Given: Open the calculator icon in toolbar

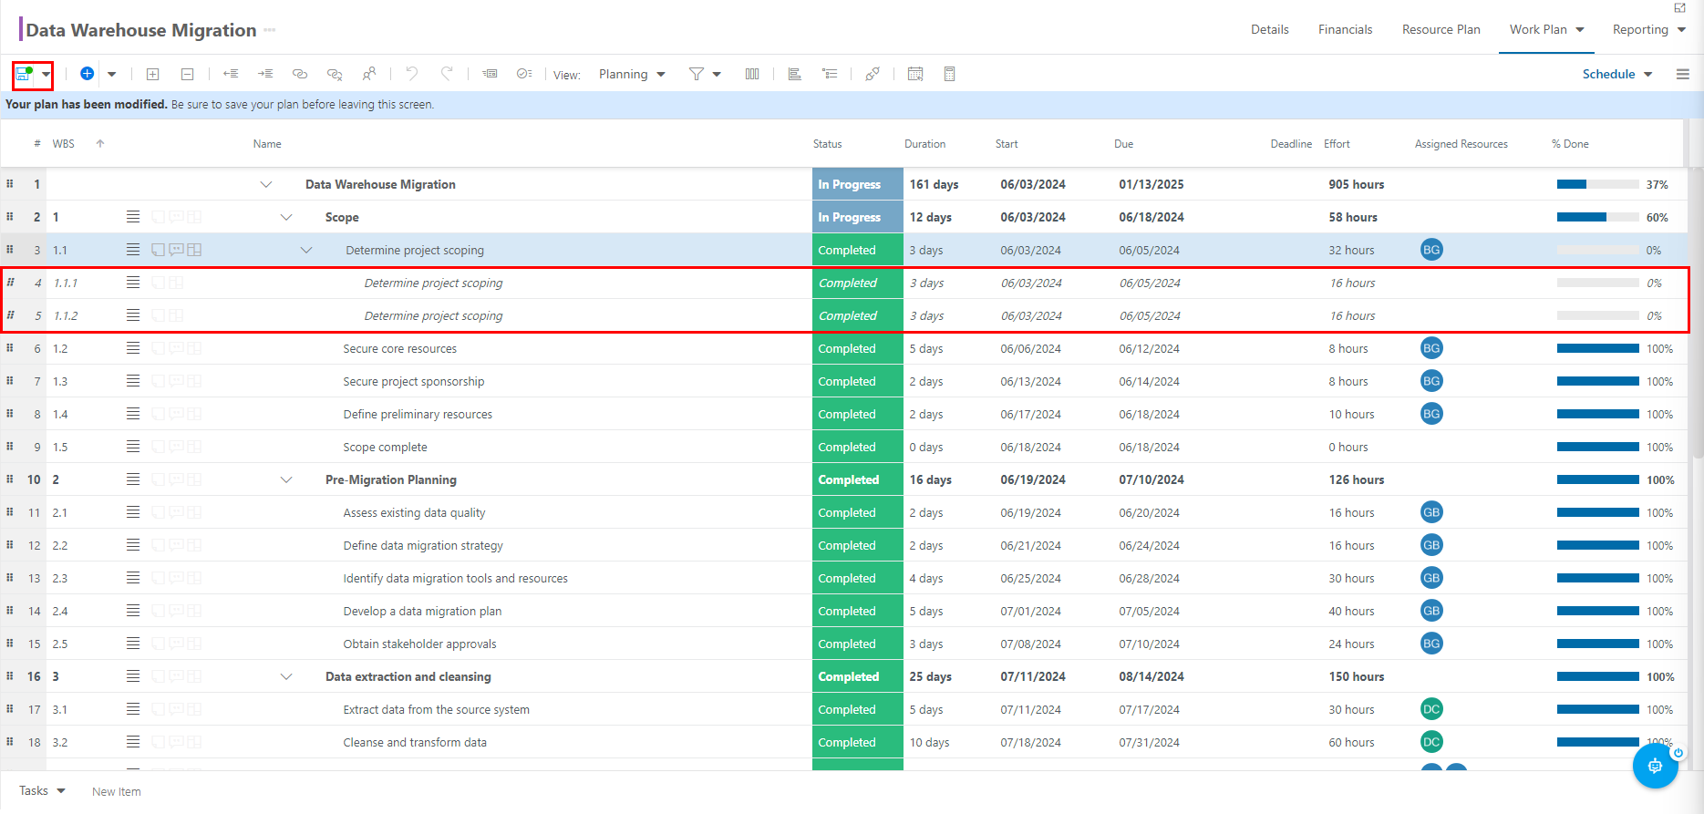Looking at the screenshot, I should point(949,74).
